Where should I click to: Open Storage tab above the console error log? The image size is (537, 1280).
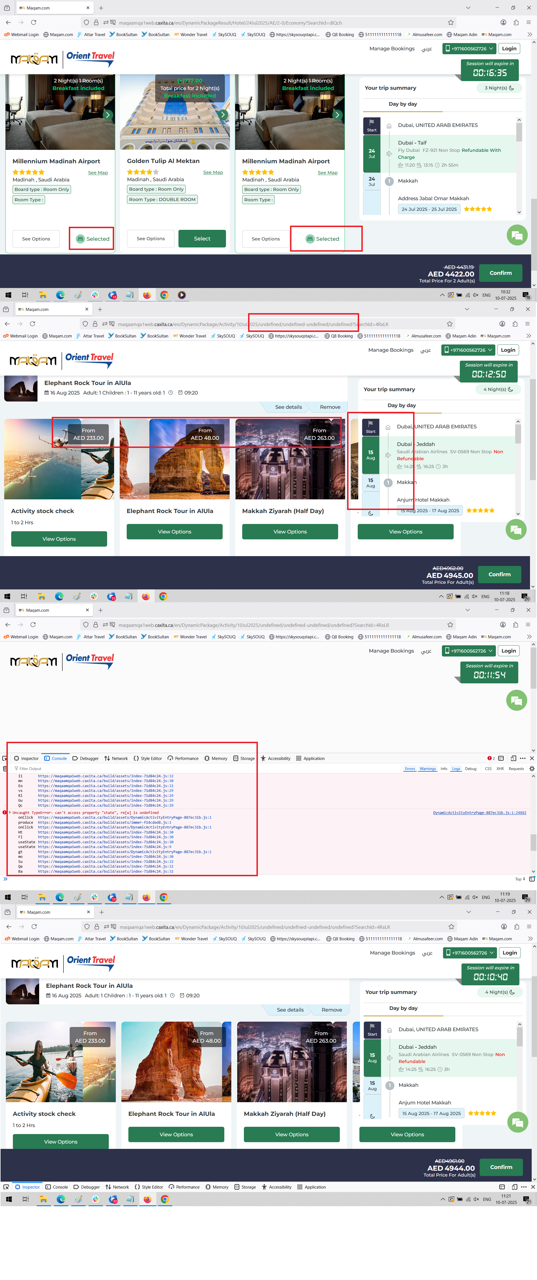click(244, 758)
